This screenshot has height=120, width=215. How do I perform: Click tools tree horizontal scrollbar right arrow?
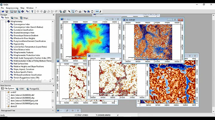pyautogui.click(x=50, y=81)
